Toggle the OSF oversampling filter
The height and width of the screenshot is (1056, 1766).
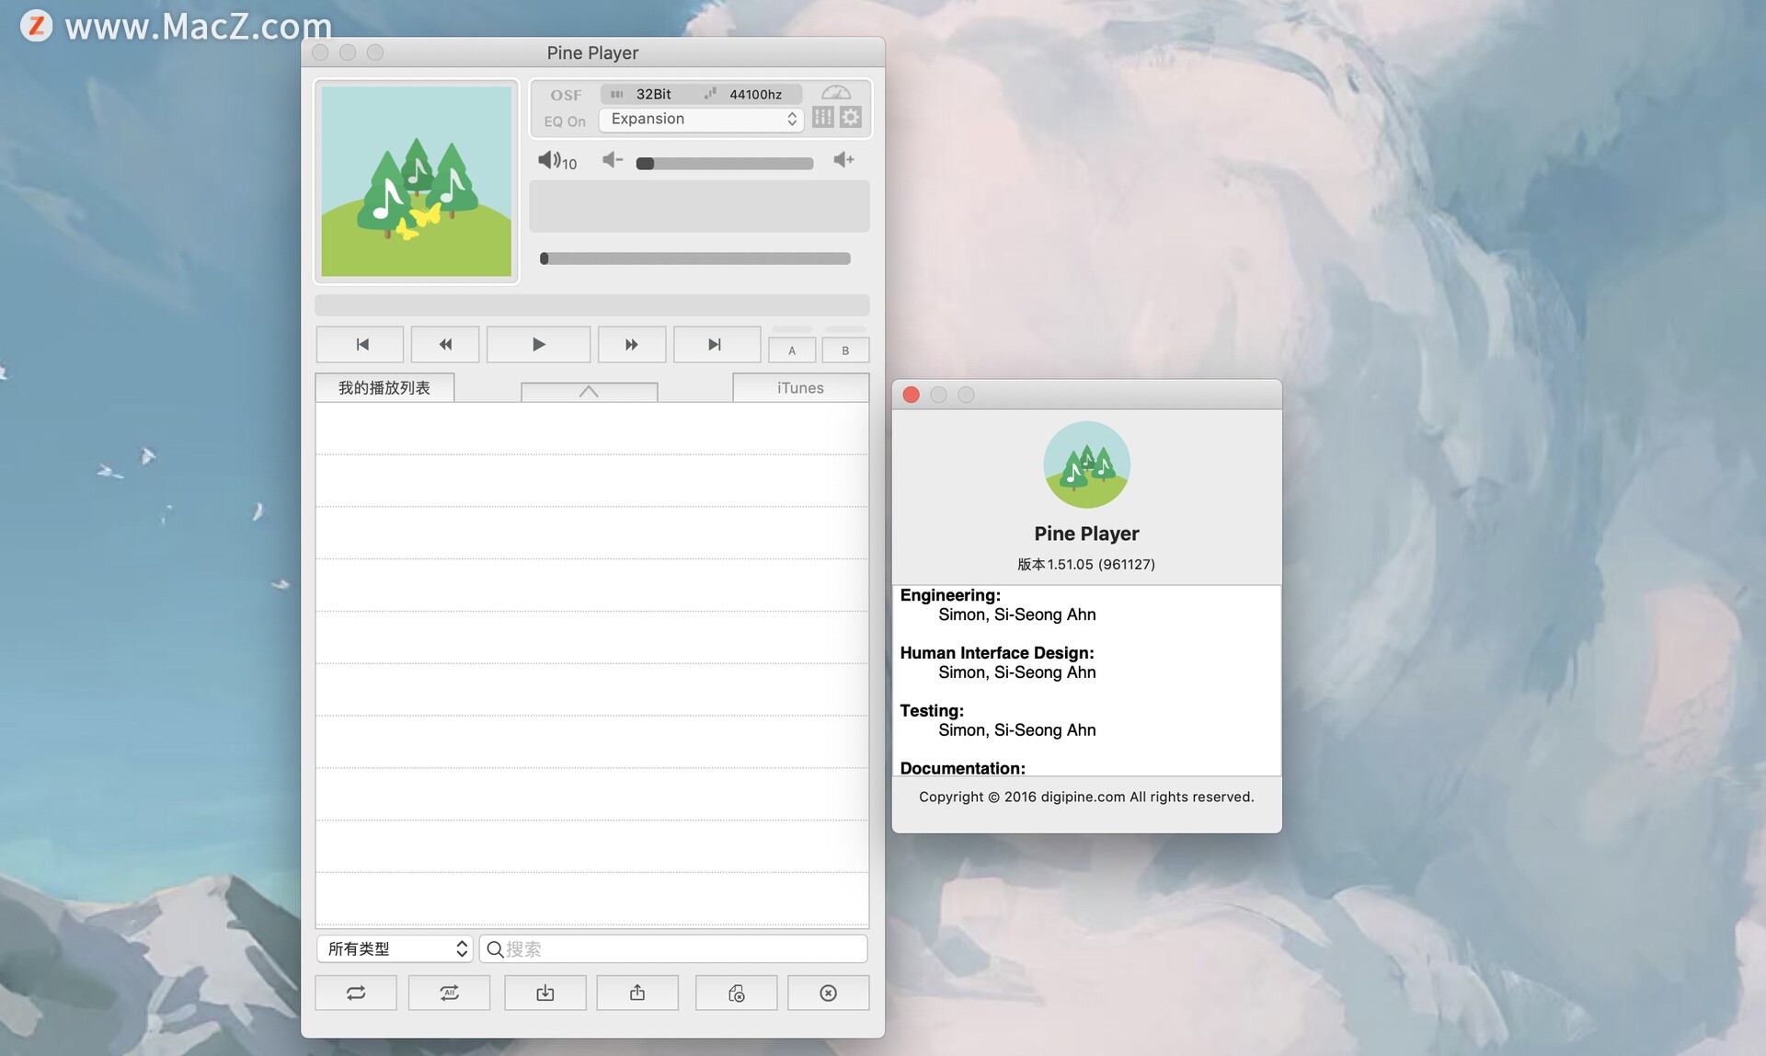566,95
